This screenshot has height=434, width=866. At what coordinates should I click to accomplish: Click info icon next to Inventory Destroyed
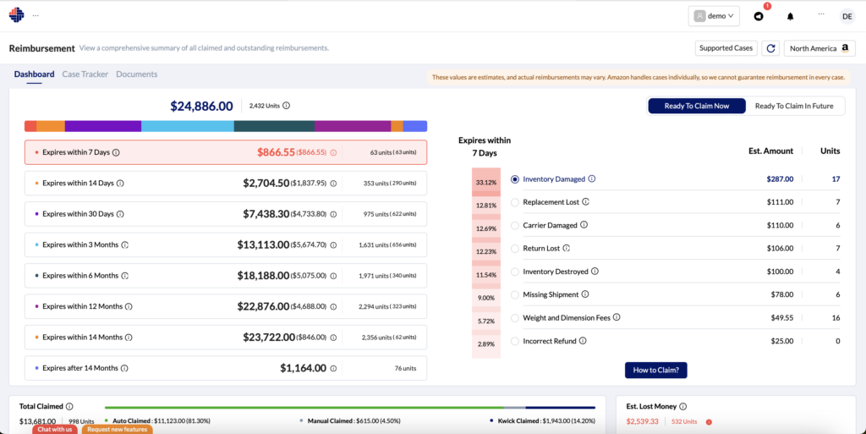tap(595, 272)
